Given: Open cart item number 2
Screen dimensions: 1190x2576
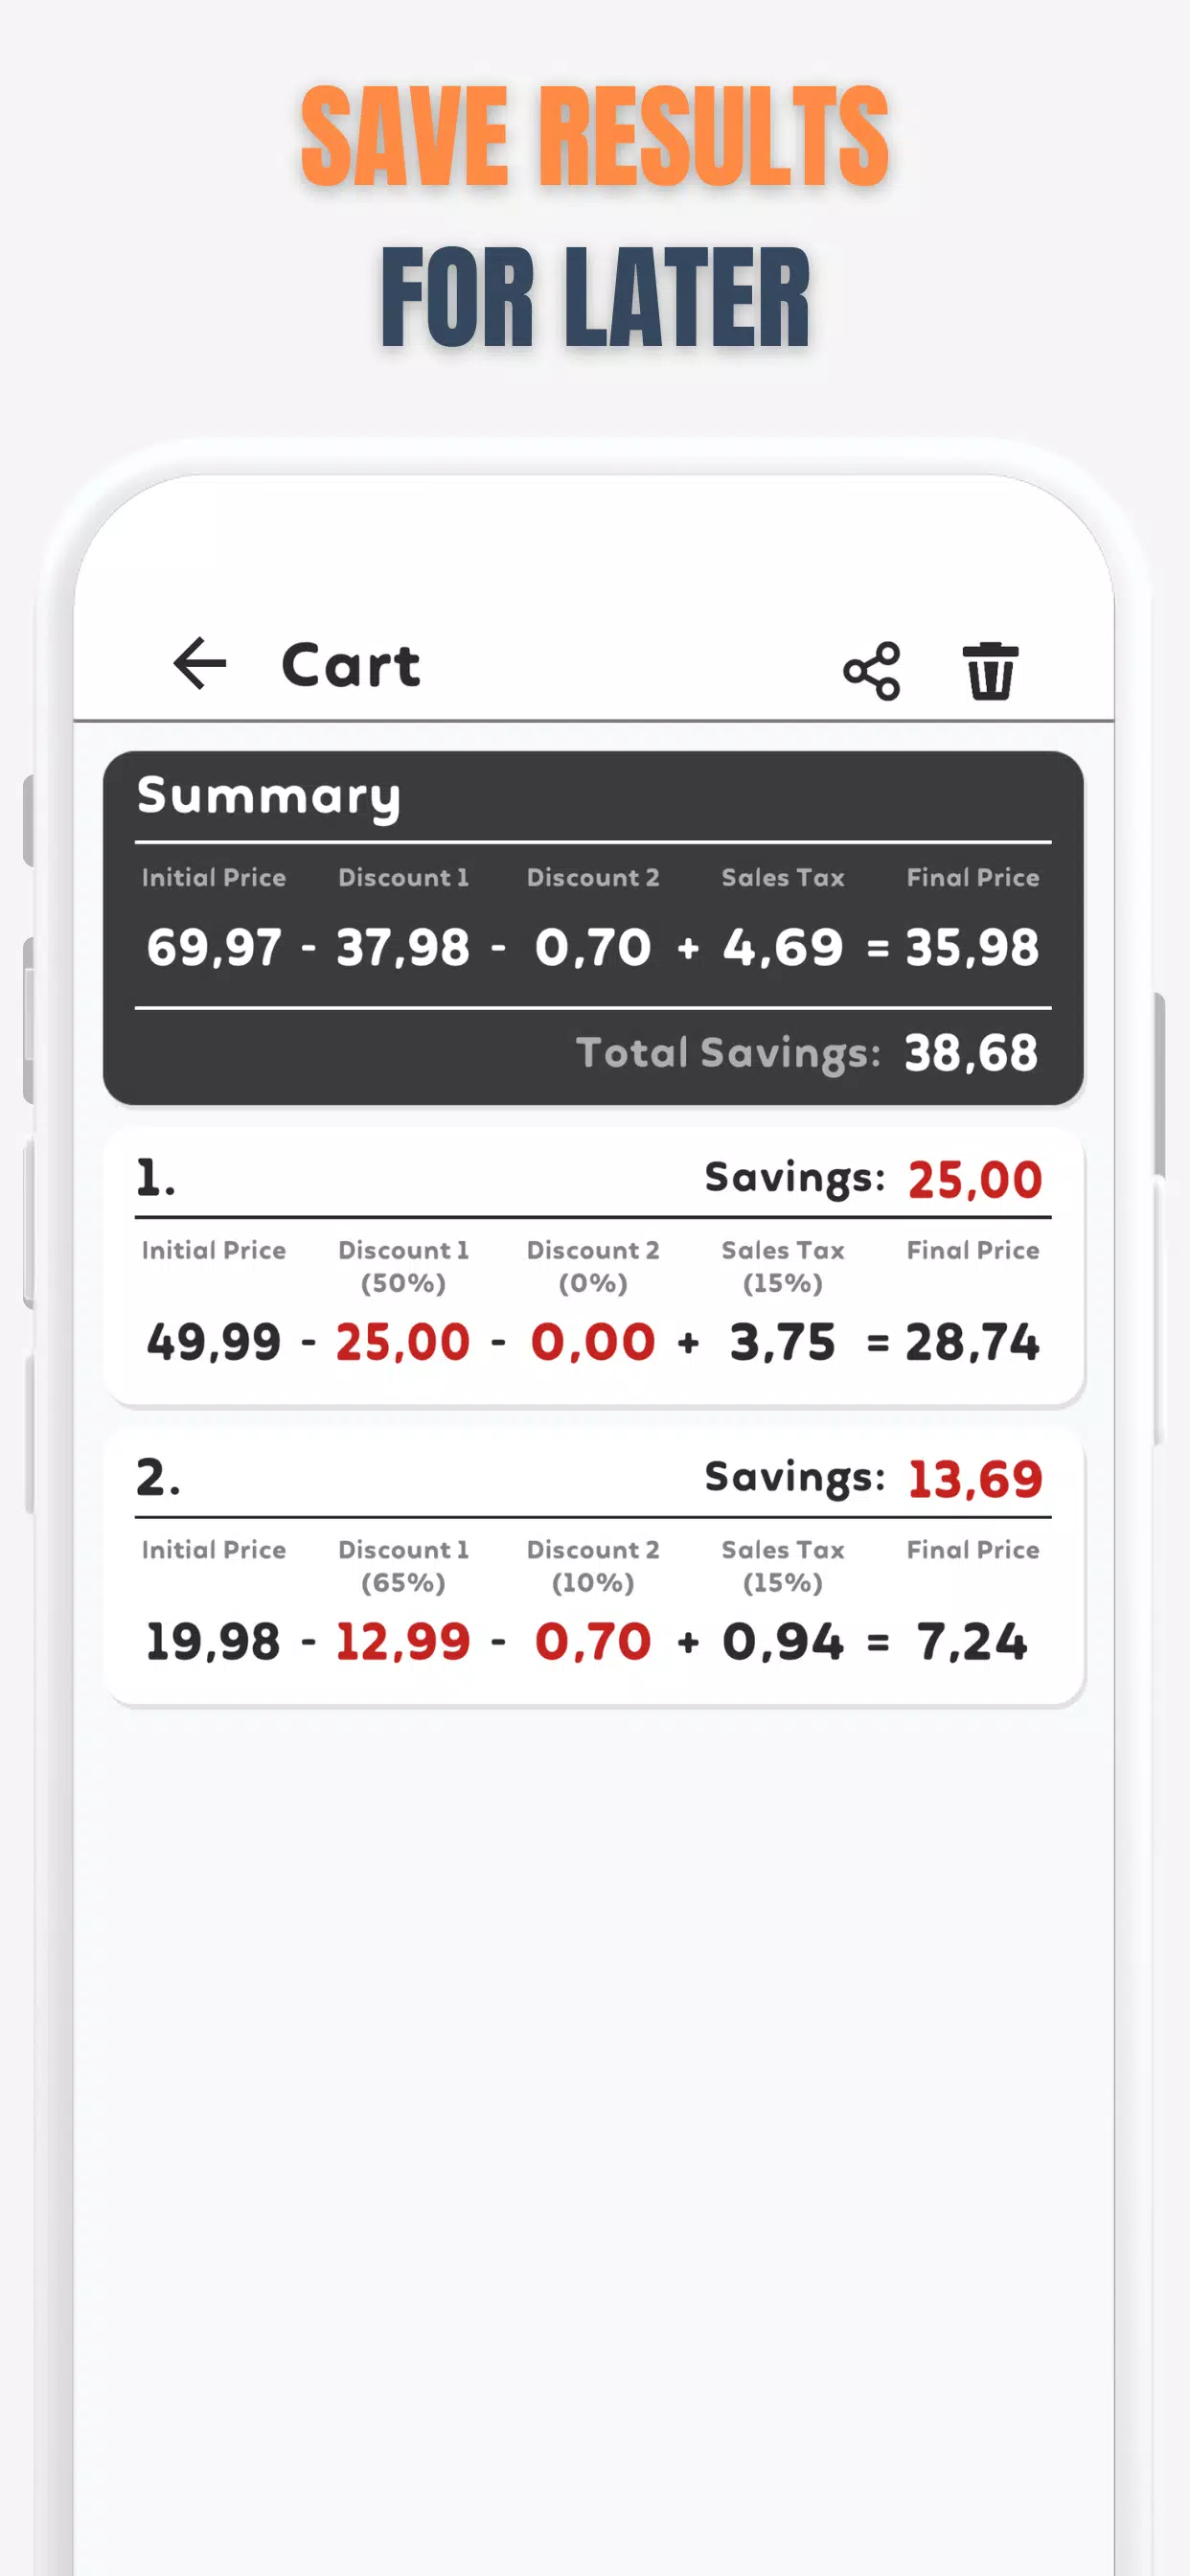Looking at the screenshot, I should (158, 1478).
